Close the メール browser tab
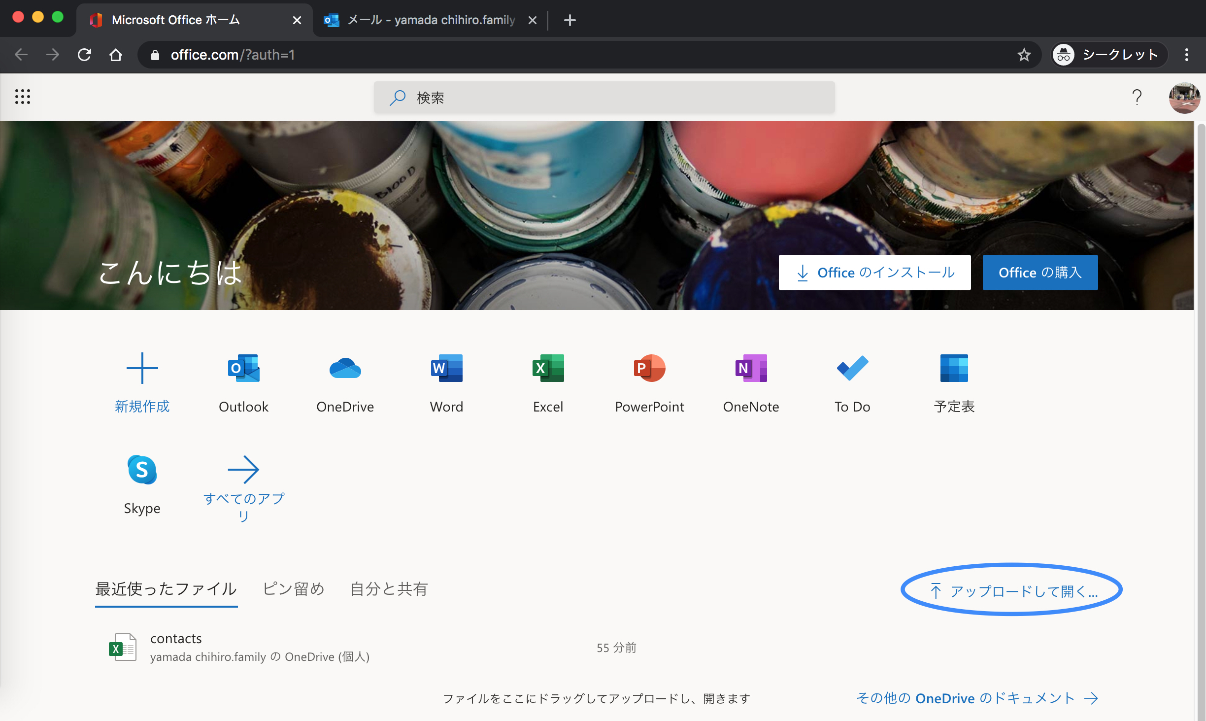 532,20
